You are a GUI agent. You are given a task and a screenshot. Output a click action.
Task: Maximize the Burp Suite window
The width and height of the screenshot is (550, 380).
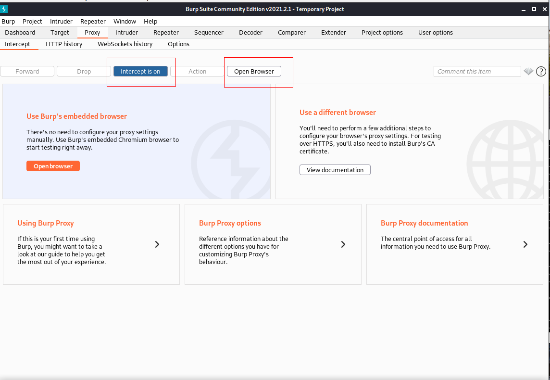[534, 10]
